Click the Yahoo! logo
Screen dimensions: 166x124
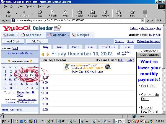17,28
